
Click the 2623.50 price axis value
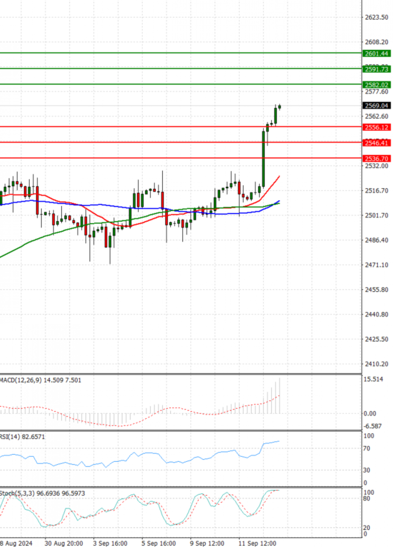coord(376,17)
